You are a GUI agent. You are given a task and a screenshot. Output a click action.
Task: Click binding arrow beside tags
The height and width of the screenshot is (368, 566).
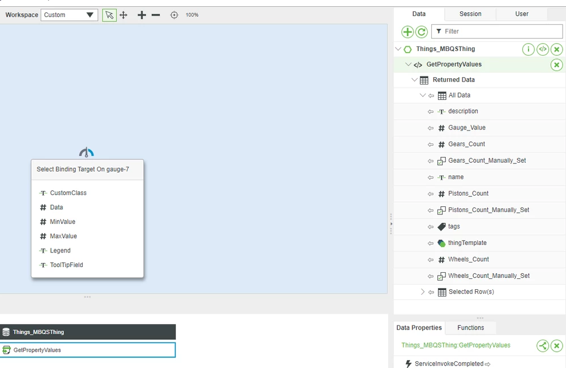[430, 227]
